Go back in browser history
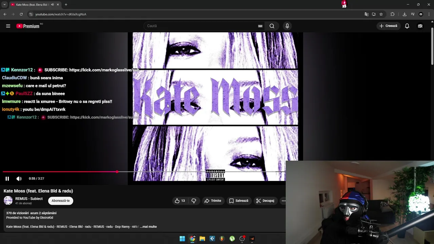434x244 pixels. tap(5, 14)
